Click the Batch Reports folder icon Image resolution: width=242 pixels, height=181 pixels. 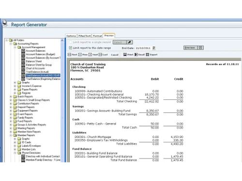[15, 97]
